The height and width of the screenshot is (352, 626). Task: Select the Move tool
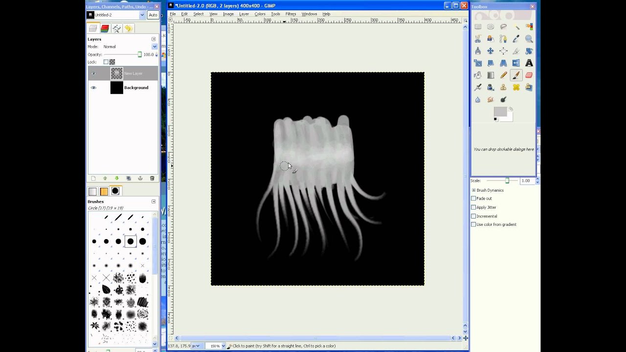click(x=491, y=51)
